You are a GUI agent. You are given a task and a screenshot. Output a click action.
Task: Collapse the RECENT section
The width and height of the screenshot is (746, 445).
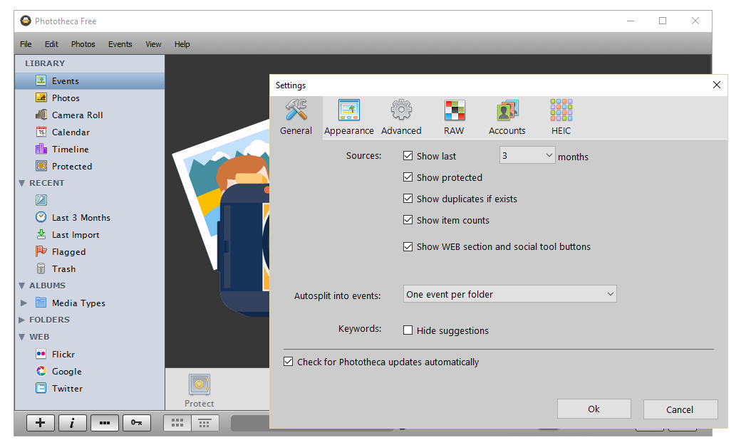[22, 183]
